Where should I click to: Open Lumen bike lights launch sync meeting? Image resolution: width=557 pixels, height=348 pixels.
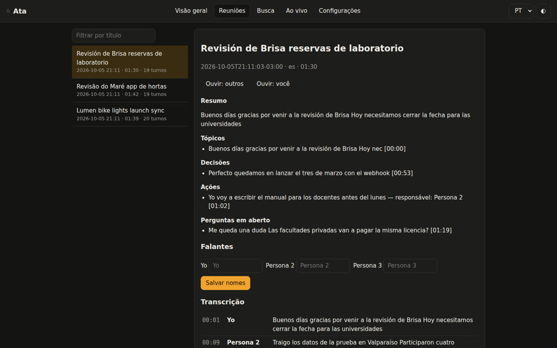[x=130, y=114]
